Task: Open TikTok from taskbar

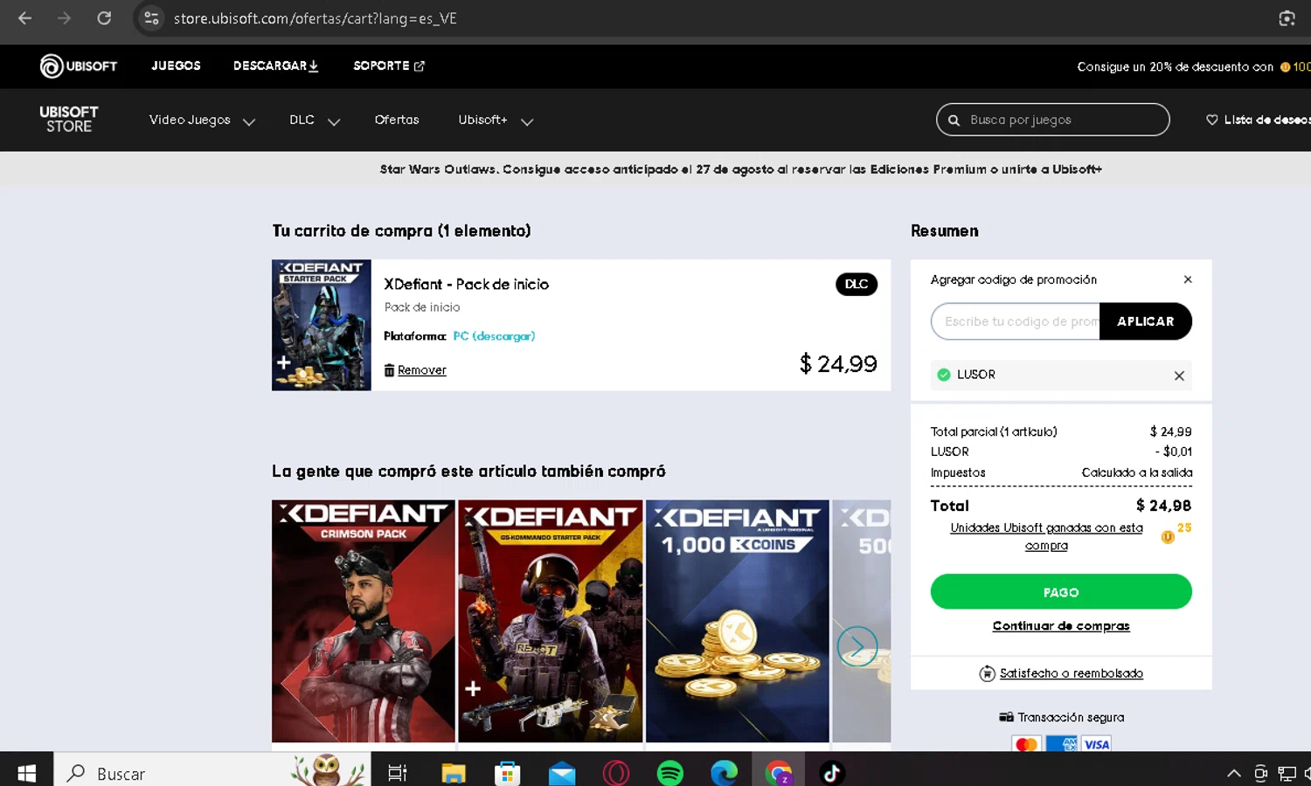Action: click(x=832, y=773)
